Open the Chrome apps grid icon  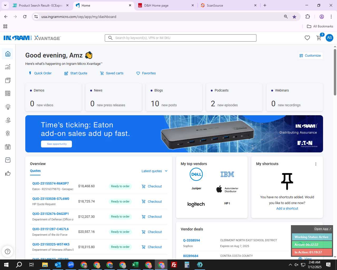tap(5, 26)
